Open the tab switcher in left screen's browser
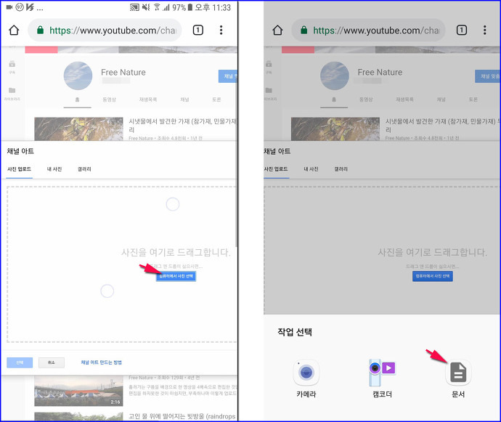The height and width of the screenshot is (422, 501). tap(197, 31)
